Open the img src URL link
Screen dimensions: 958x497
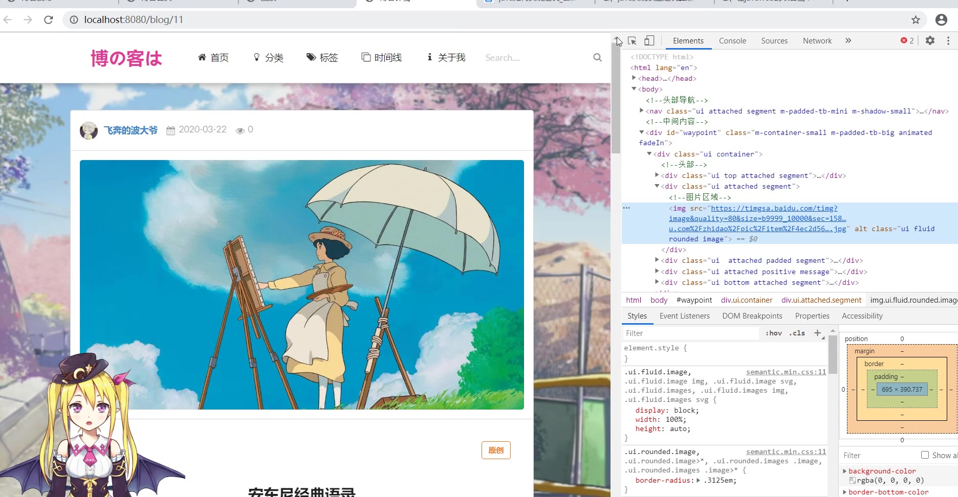pos(757,219)
